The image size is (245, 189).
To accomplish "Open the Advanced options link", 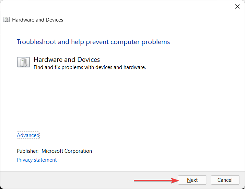I will tap(28, 135).
